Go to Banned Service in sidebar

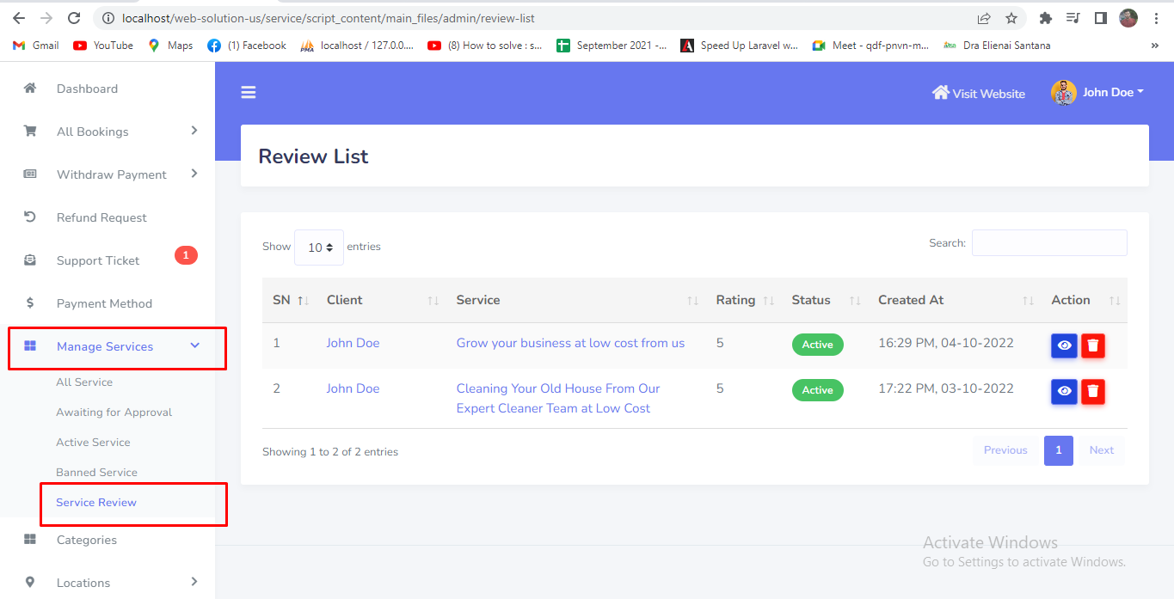tap(96, 473)
